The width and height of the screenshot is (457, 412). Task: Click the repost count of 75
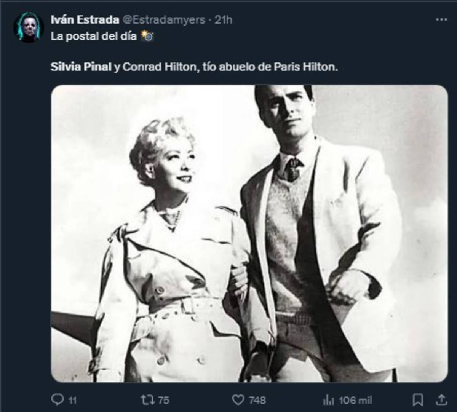pyautogui.click(x=163, y=400)
